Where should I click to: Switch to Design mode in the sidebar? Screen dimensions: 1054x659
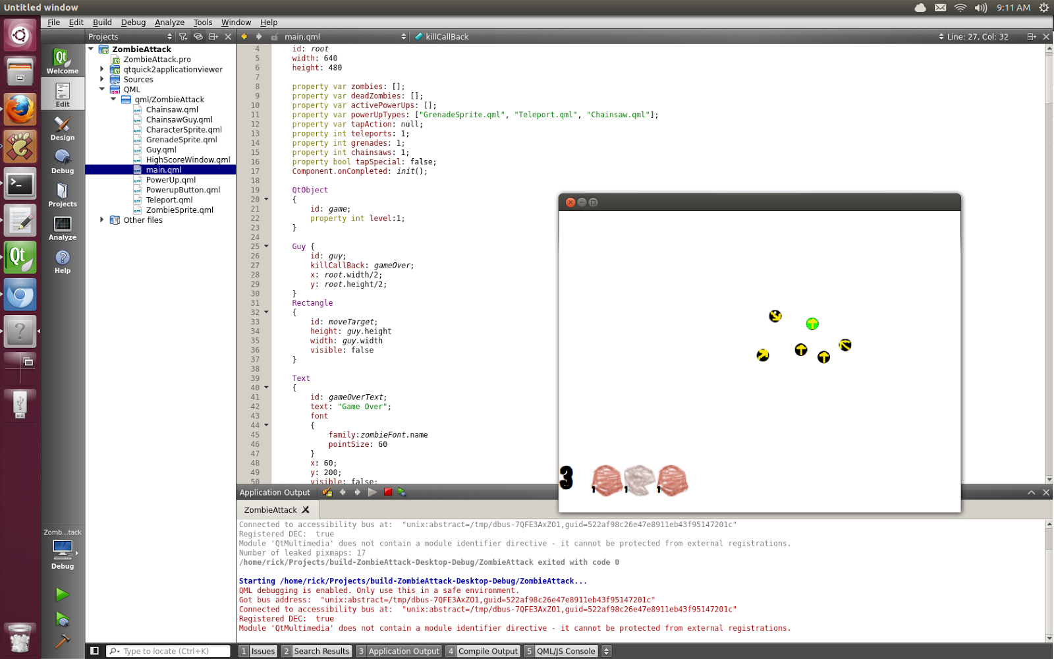click(63, 127)
